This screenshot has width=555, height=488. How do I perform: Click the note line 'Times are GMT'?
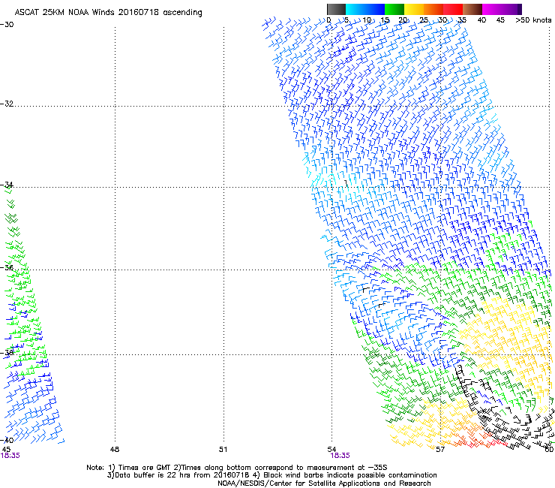(x=143, y=468)
